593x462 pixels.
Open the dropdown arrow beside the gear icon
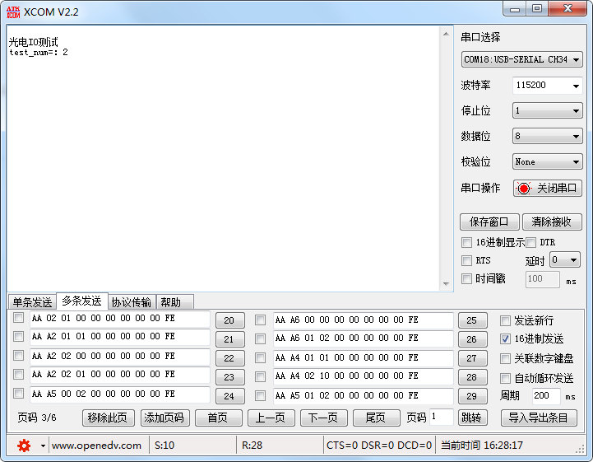coord(43,446)
